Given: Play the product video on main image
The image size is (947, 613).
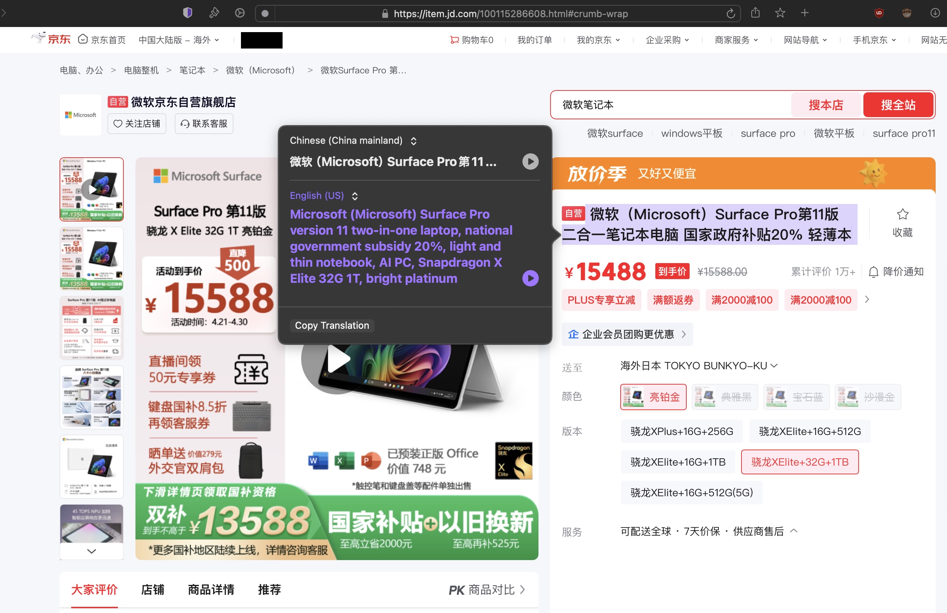Looking at the screenshot, I should pyautogui.click(x=337, y=359).
